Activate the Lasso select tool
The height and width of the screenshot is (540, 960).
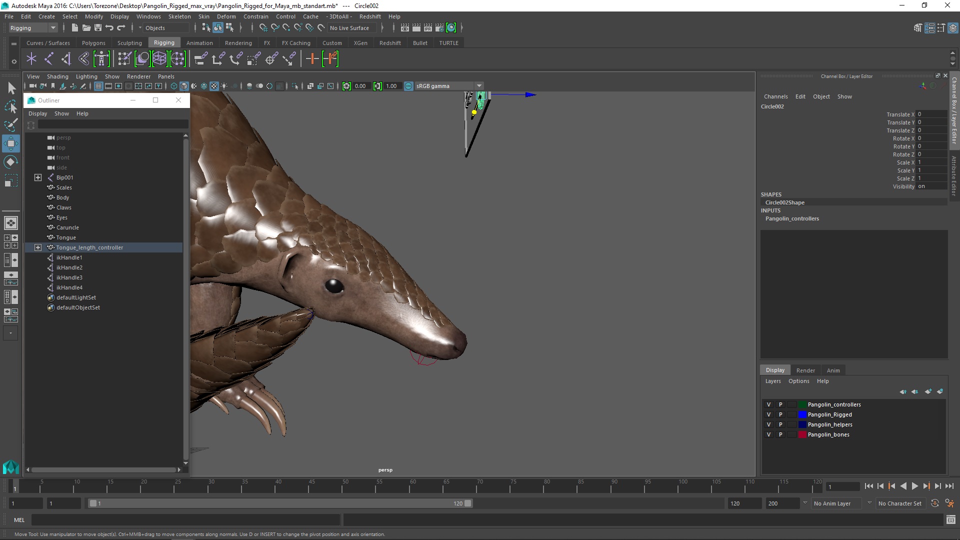(x=11, y=106)
